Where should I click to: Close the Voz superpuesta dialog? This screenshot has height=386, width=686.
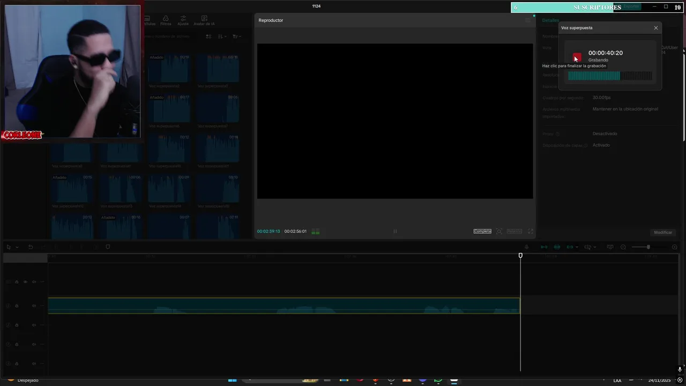point(655,28)
